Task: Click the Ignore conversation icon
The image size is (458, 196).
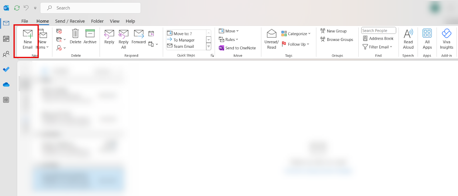Action: (x=59, y=31)
